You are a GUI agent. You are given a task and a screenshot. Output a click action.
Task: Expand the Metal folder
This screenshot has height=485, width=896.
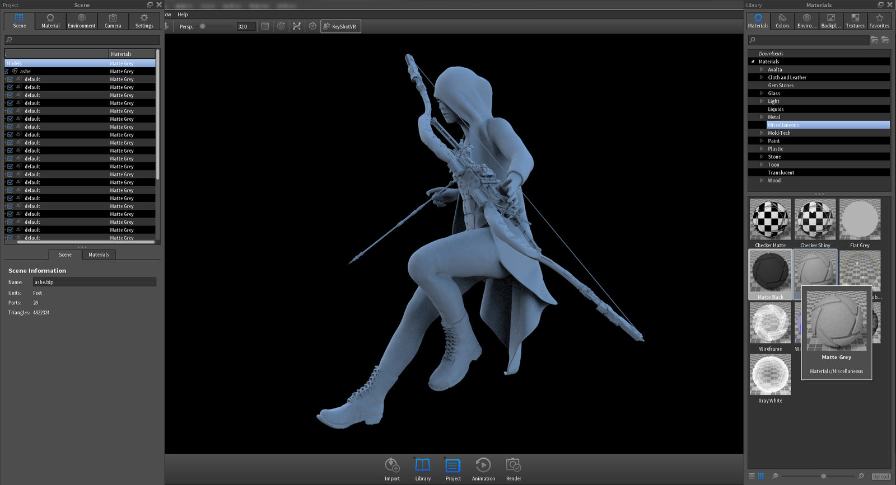point(762,117)
